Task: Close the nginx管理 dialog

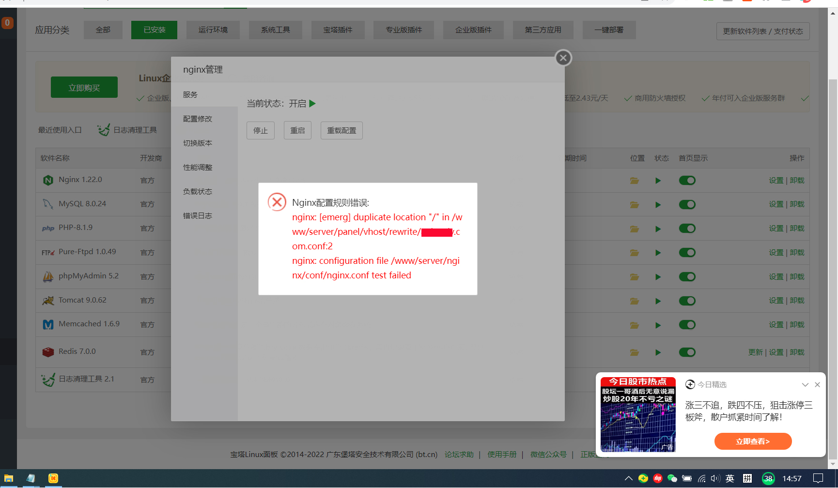Action: tap(563, 58)
